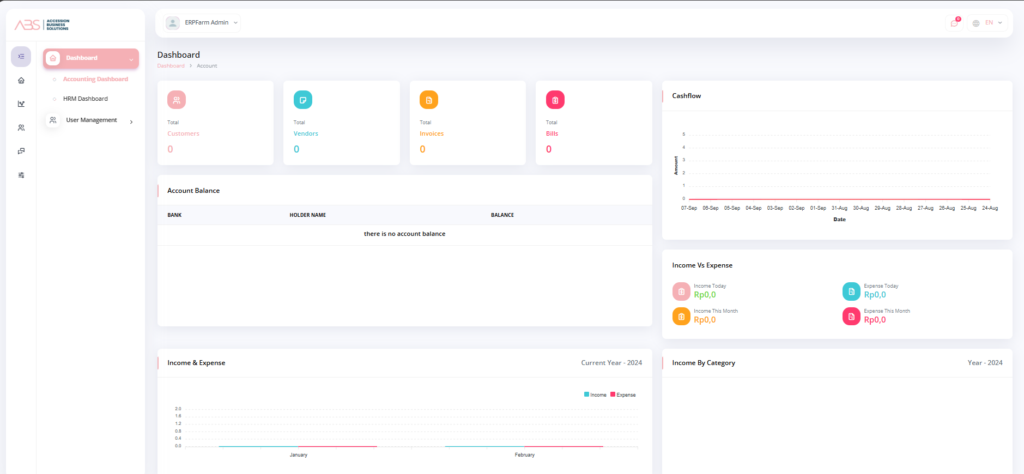Viewport: 1024px width, 474px height.
Task: Click the ABS Accession Business Solutions logo
Action: point(42,25)
